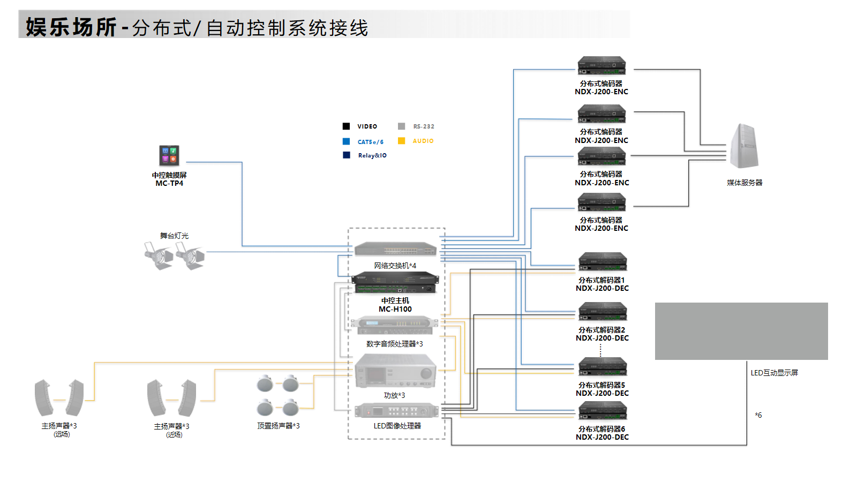
Task: Click the 分布式解码器6 label
Action: pyautogui.click(x=602, y=429)
